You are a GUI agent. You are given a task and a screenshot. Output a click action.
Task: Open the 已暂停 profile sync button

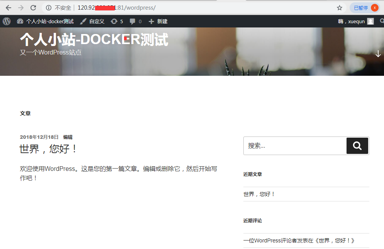tap(364, 8)
